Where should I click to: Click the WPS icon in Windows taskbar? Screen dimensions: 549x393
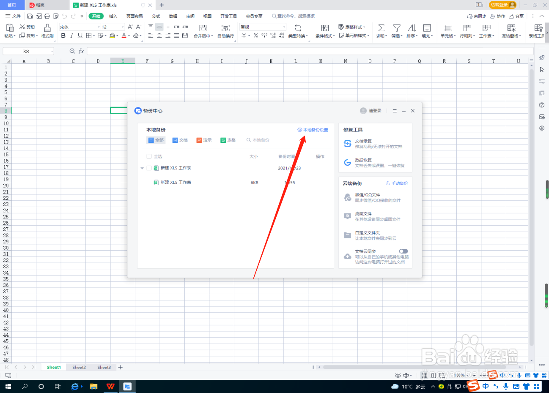point(110,386)
